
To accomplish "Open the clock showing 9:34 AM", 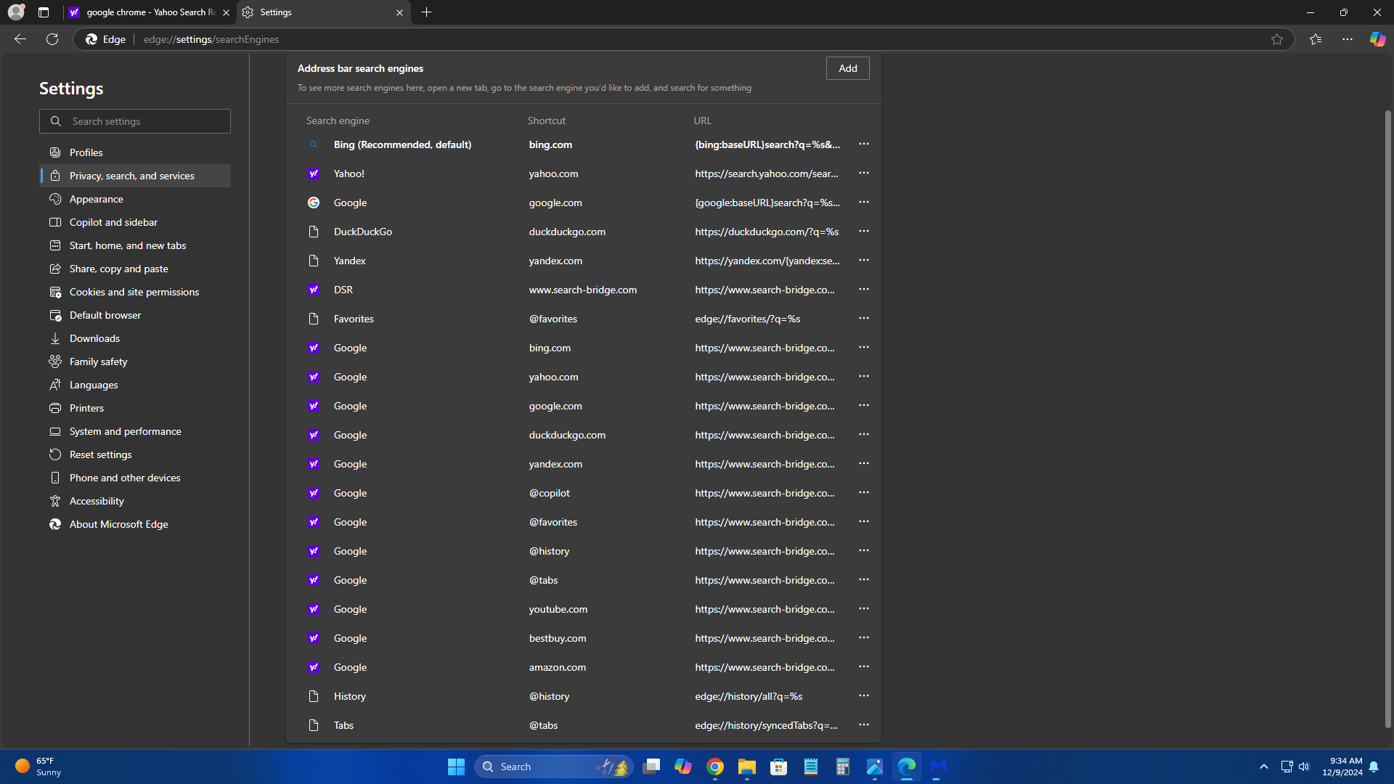I will 1342,767.
